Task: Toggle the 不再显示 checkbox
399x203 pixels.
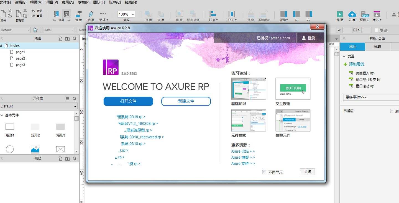Action: [264, 172]
